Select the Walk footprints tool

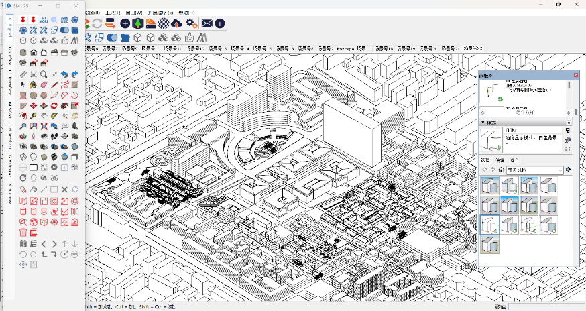[54, 137]
